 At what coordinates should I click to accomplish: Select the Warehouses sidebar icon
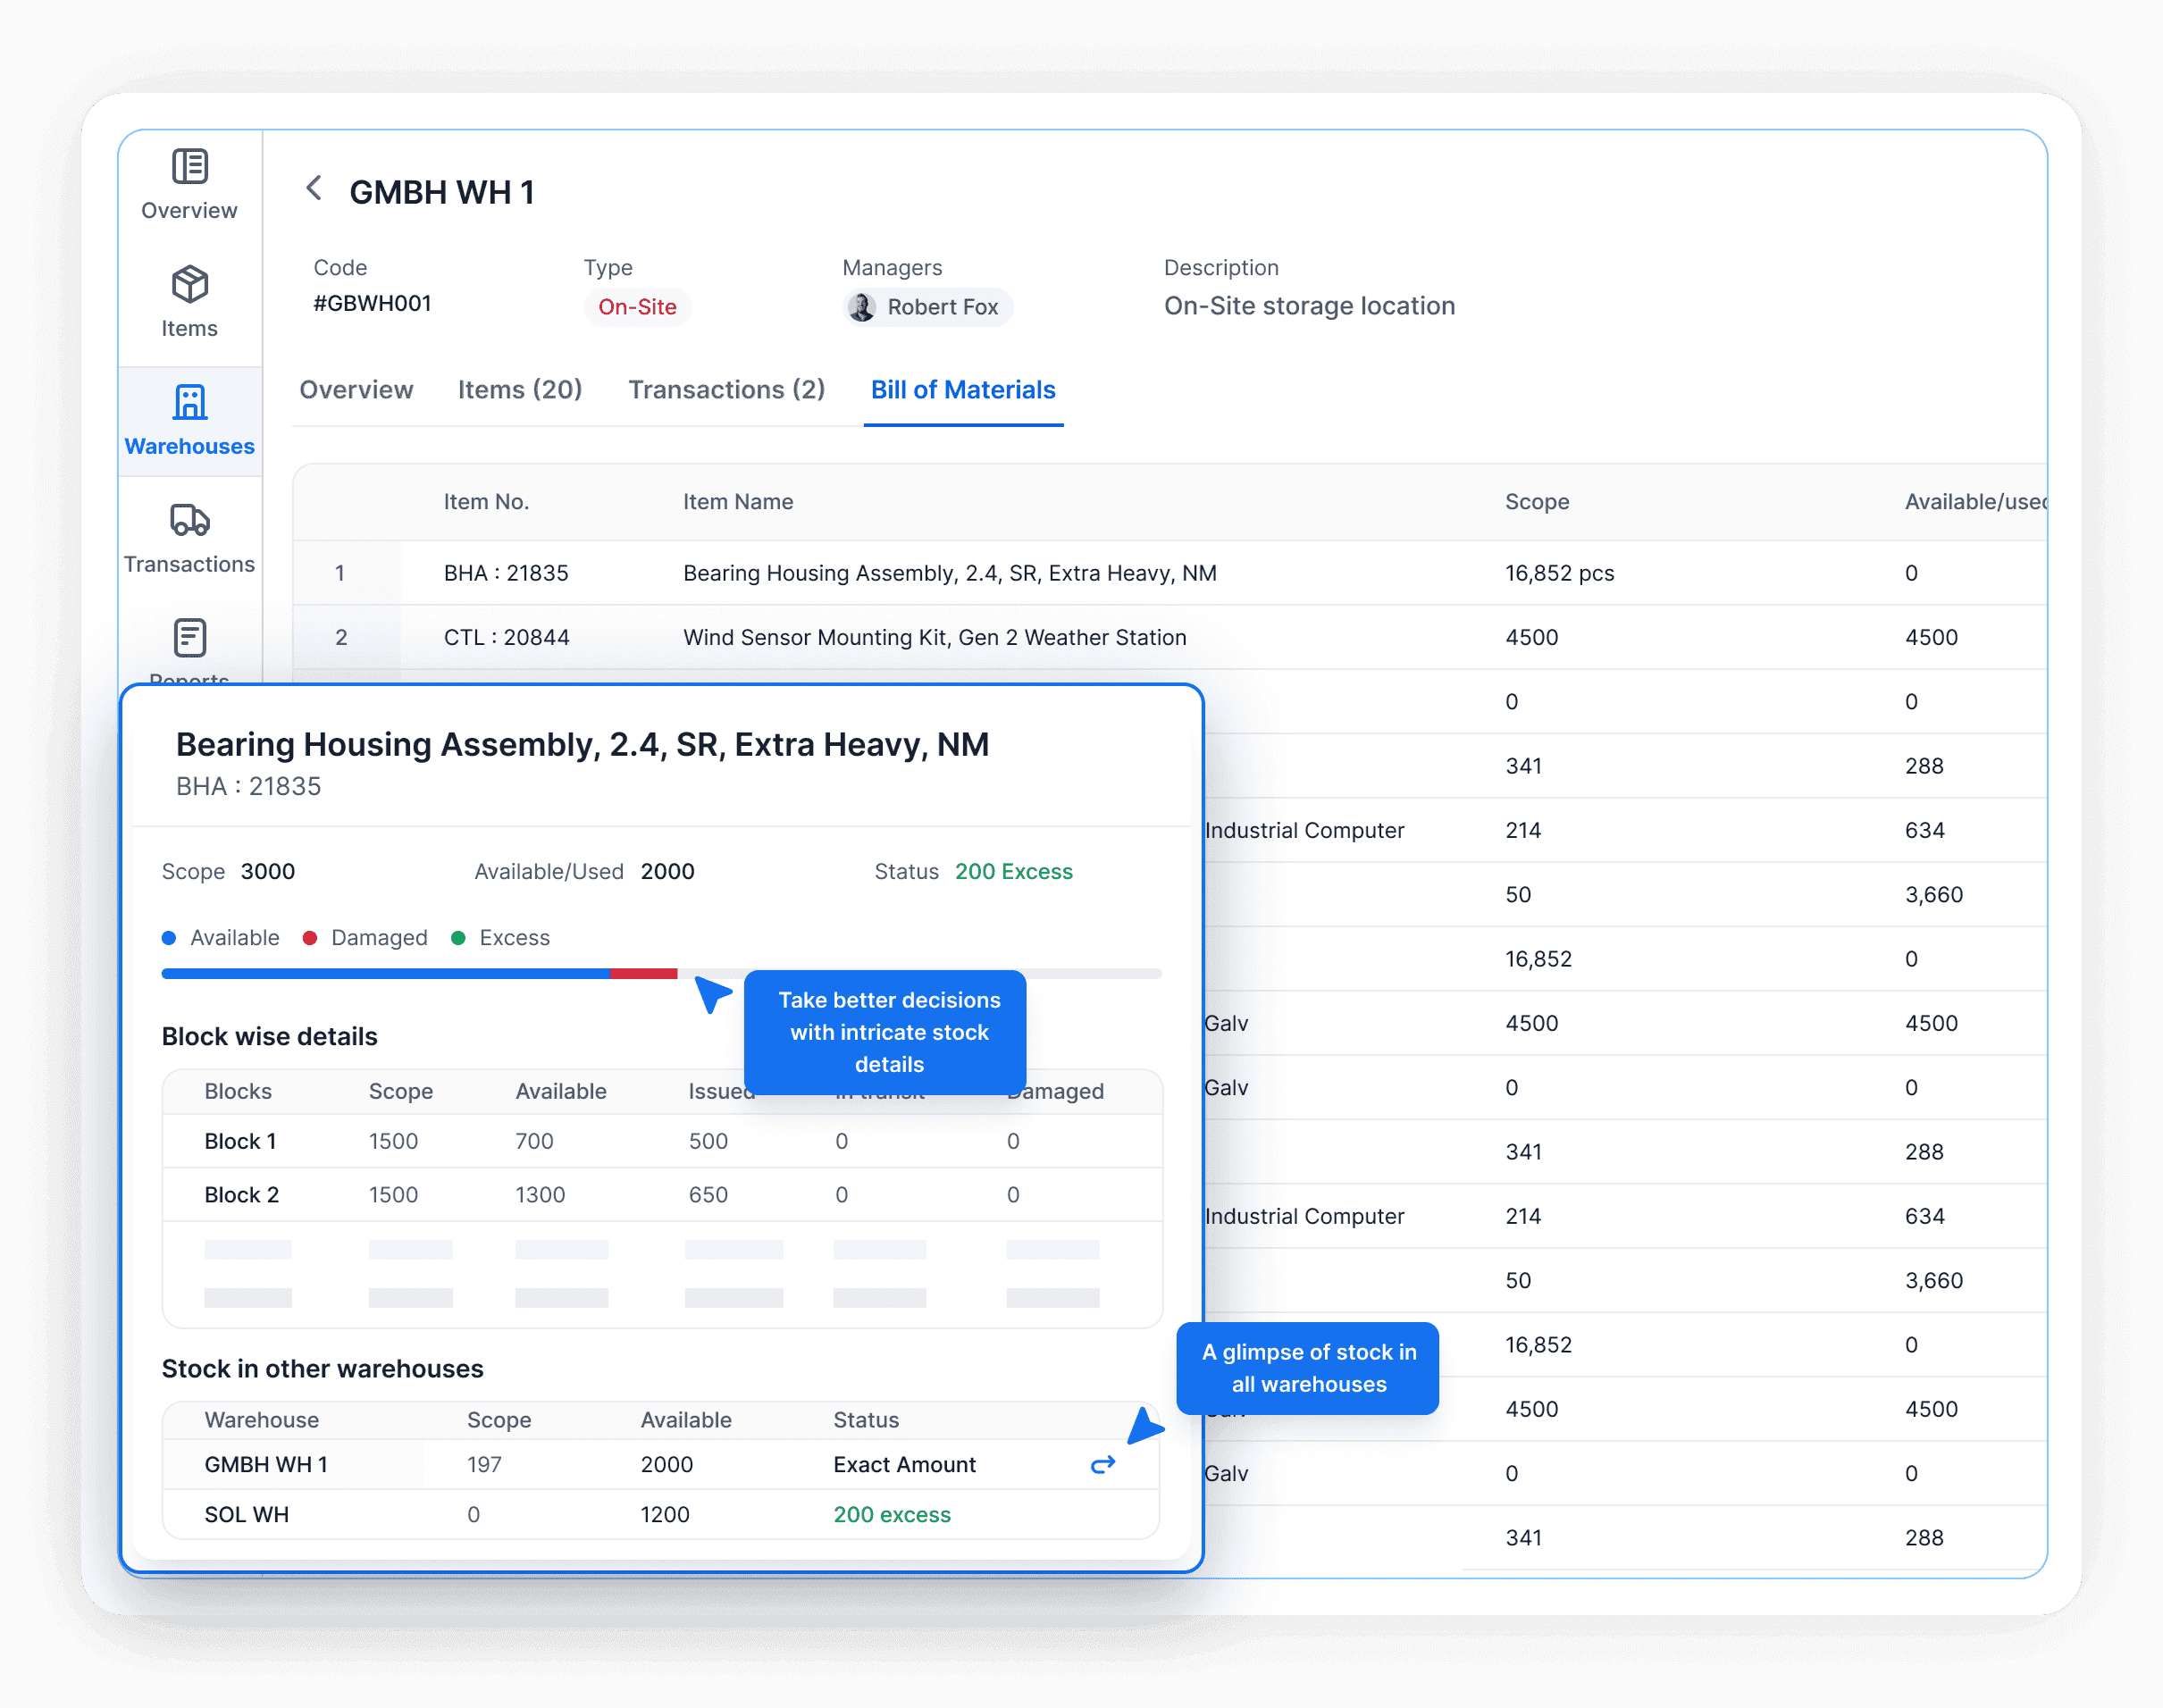pos(189,402)
